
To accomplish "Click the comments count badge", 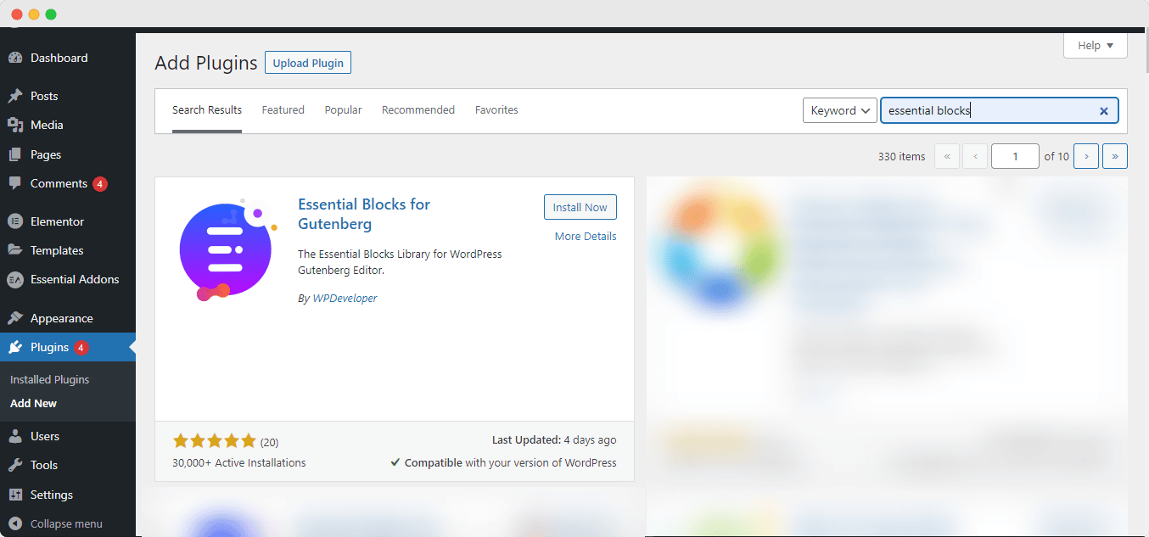I will 100,184.
